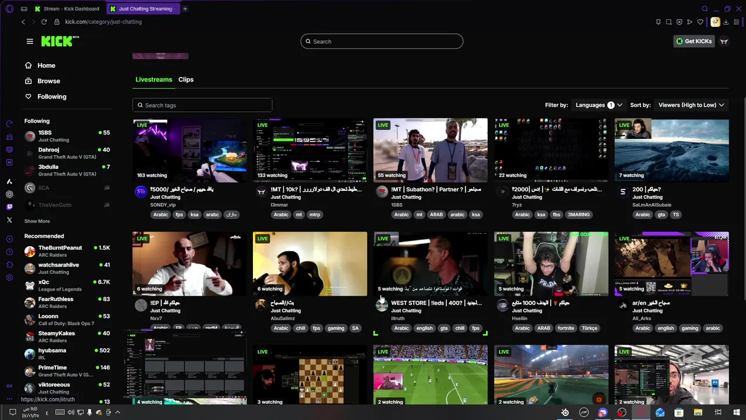
Task: Click the Search tags input
Action: pyautogui.click(x=202, y=105)
